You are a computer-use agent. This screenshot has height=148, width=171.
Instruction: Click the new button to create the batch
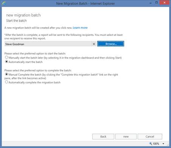[126, 137]
